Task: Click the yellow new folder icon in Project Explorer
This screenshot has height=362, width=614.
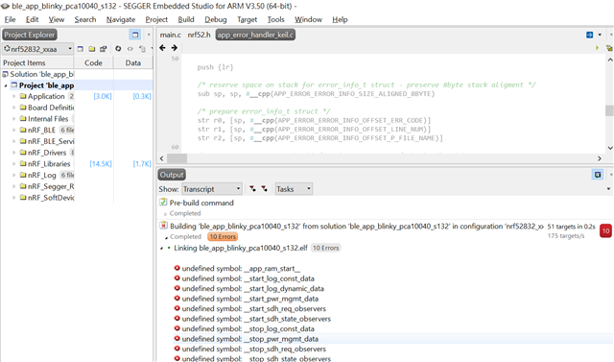Action: pyautogui.click(x=92, y=49)
